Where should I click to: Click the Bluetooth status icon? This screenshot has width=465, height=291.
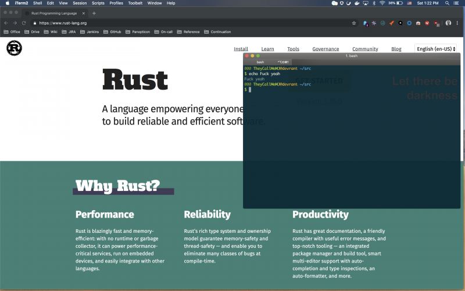tap(374, 3)
